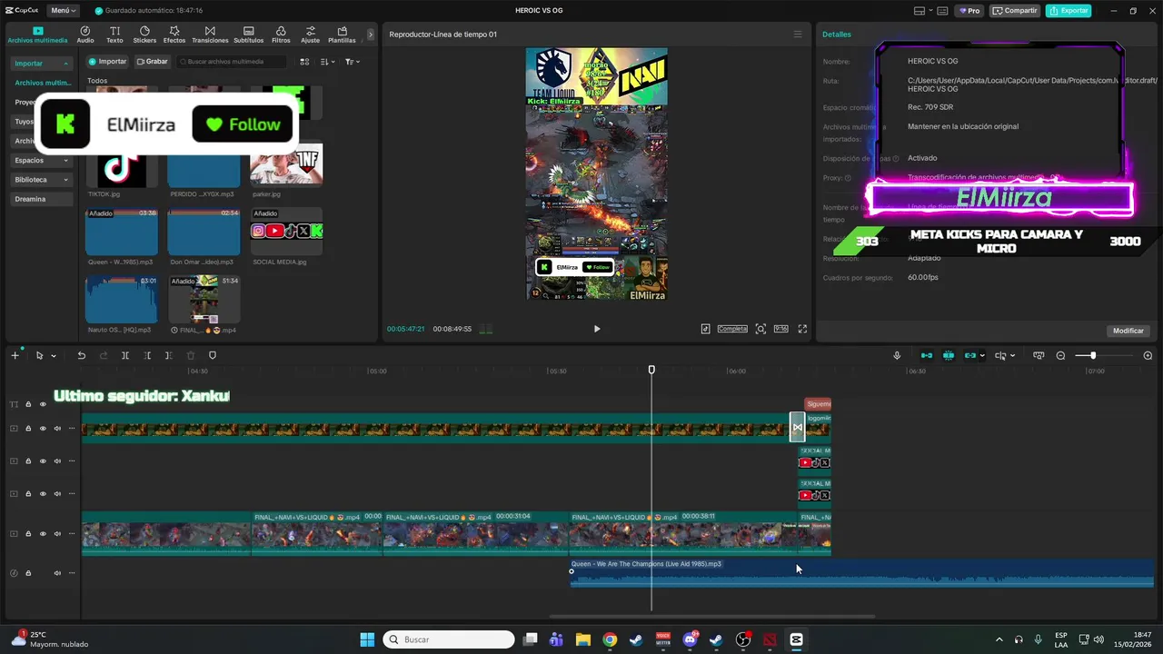Switch to the Efectos tab
1163x654 pixels.
click(x=174, y=35)
